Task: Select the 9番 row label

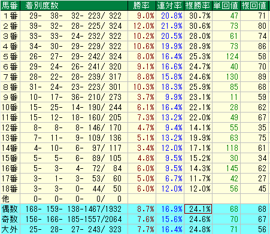Action: (x=10, y=97)
